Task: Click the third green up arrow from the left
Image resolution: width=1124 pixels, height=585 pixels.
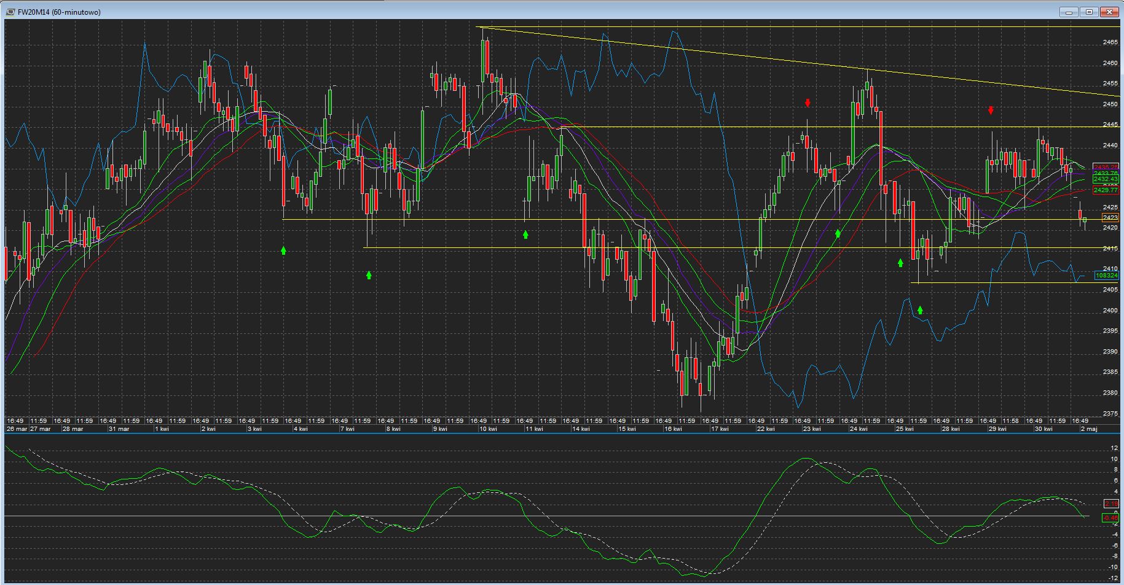Action: point(525,234)
